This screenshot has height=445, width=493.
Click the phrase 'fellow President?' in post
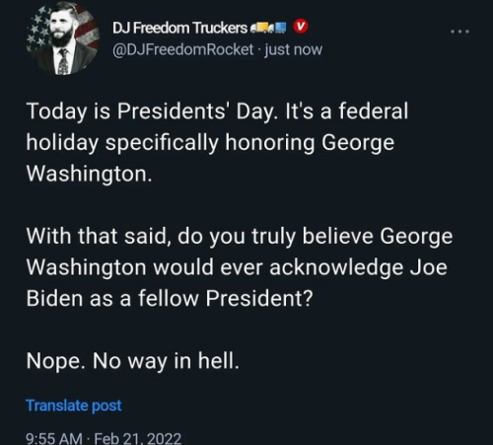pos(225,298)
